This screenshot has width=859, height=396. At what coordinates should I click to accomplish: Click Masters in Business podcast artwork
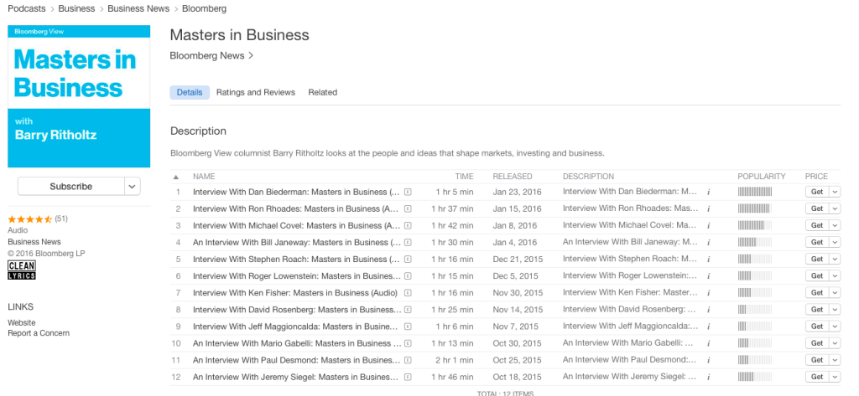tap(79, 95)
